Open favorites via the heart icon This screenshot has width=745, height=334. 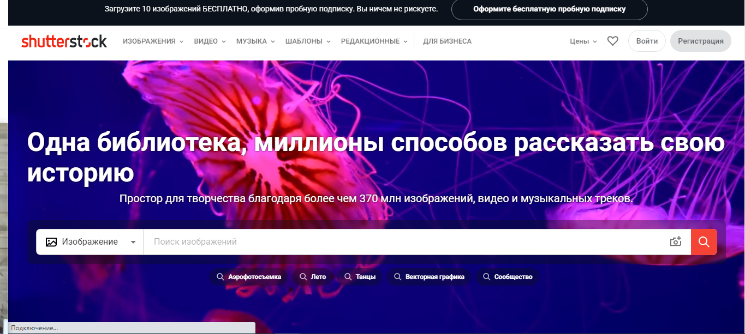612,40
